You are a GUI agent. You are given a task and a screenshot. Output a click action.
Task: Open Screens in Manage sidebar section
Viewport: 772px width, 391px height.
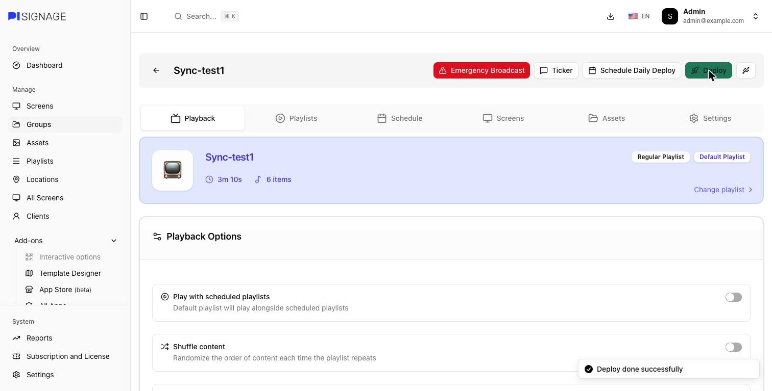coord(65,106)
